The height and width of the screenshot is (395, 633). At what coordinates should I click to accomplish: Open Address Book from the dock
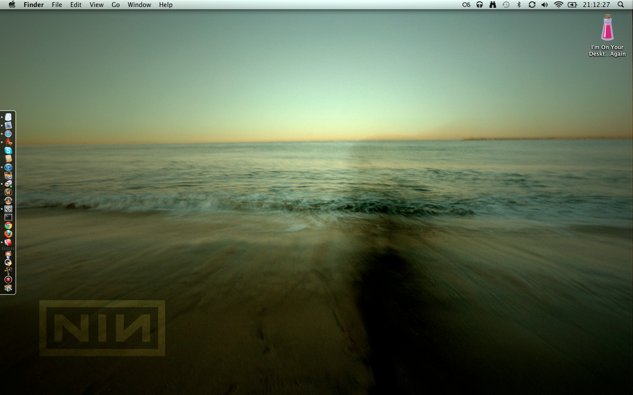pos(8,159)
